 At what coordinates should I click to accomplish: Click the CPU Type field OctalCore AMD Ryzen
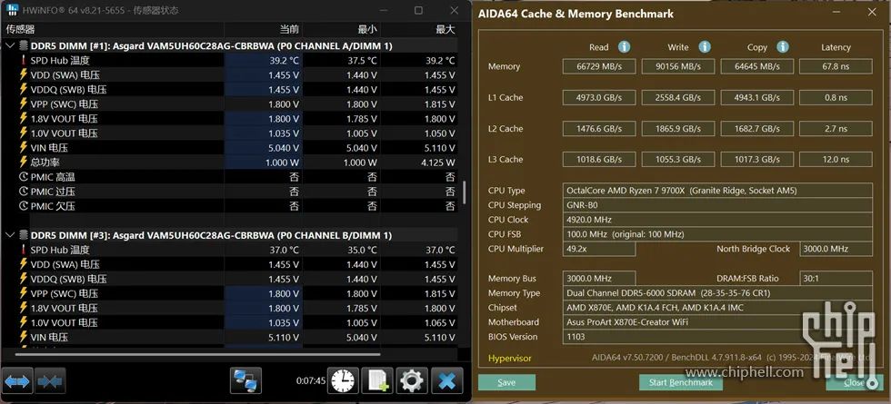pos(717,191)
